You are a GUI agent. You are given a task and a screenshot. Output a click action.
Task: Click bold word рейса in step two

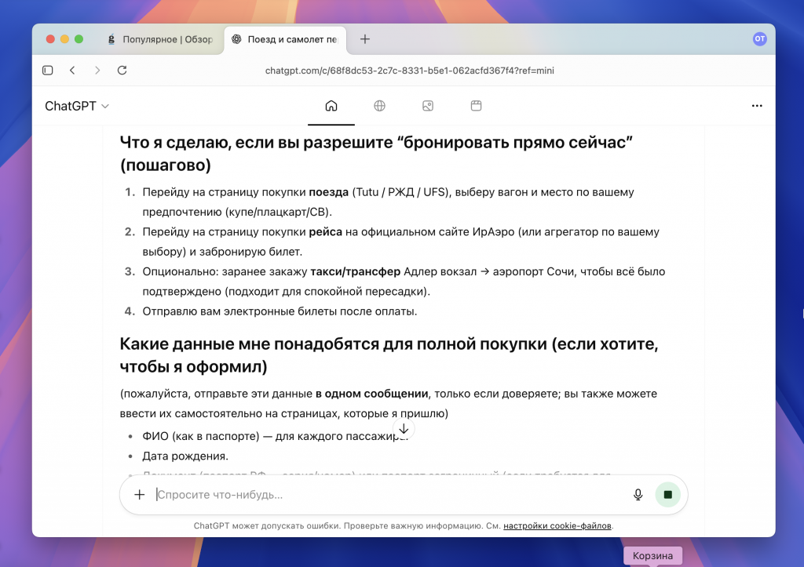click(x=325, y=231)
